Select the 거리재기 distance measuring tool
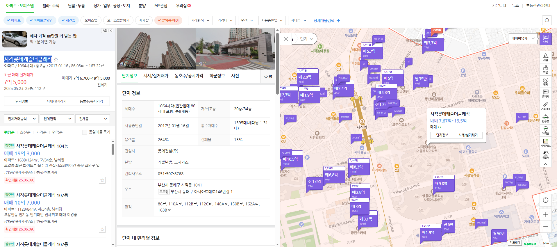557x247 pixels. pos(545,106)
